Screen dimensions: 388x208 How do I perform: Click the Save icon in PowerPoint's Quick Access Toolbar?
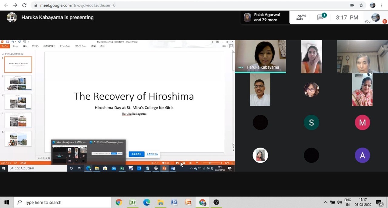coord(8,42)
